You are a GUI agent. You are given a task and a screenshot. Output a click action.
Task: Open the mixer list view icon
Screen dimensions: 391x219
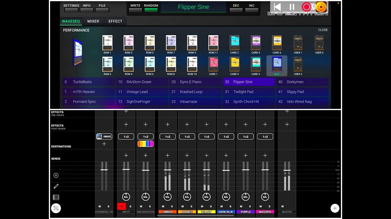[56, 197]
